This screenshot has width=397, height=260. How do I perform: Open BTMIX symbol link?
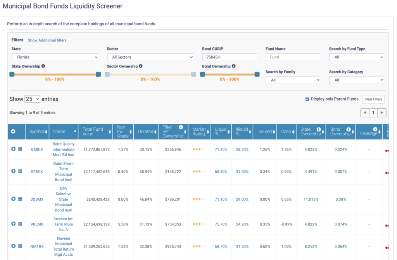(37, 172)
